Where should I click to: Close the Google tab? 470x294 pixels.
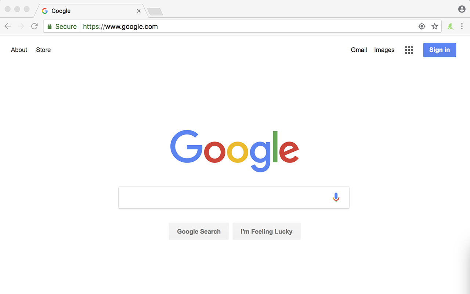point(139,11)
